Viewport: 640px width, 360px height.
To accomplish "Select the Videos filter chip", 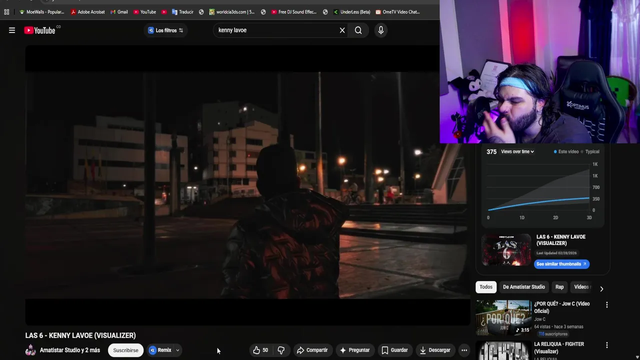I will pos(582,287).
